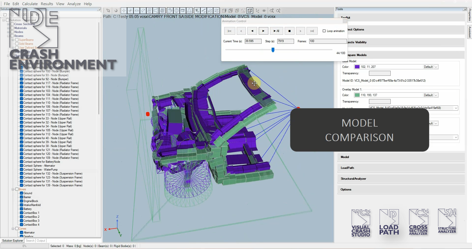Open the Visual Crash Studio module icon
This screenshot has height=249, width=472.
tap(361, 223)
